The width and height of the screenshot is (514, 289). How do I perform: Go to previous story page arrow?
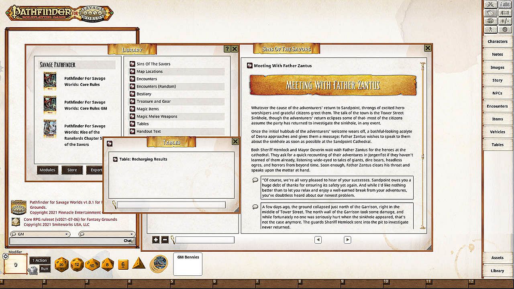click(x=318, y=240)
